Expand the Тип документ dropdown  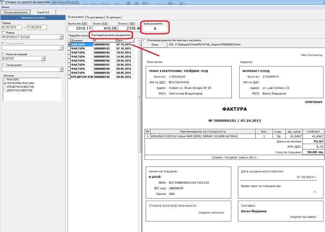tap(61, 69)
